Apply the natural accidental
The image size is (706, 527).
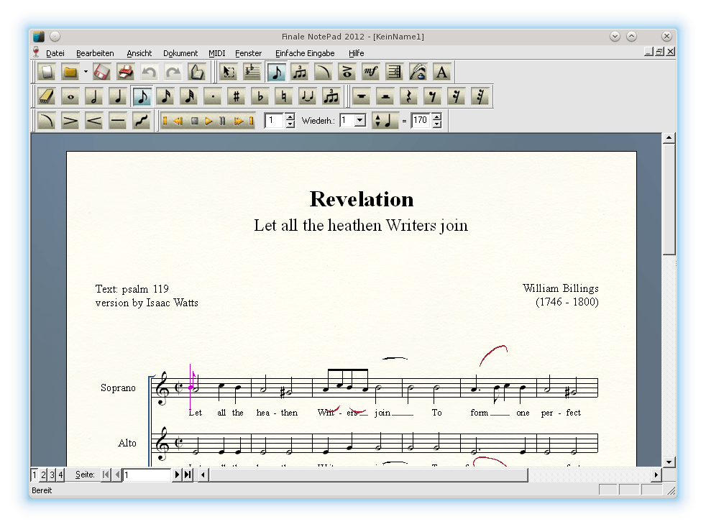coord(283,96)
